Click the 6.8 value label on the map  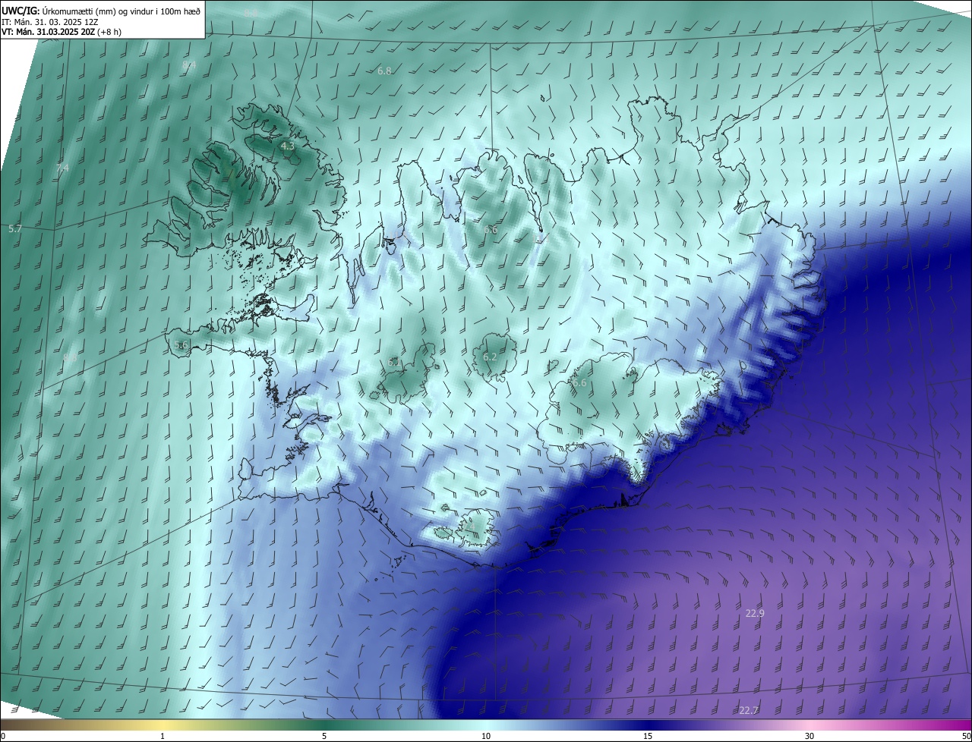(384, 71)
